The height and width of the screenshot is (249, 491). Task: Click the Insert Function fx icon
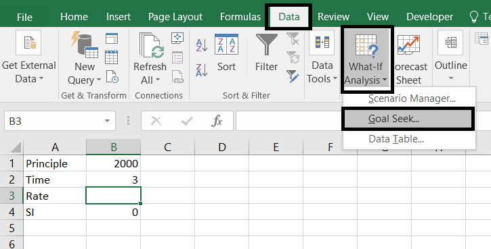(217, 121)
